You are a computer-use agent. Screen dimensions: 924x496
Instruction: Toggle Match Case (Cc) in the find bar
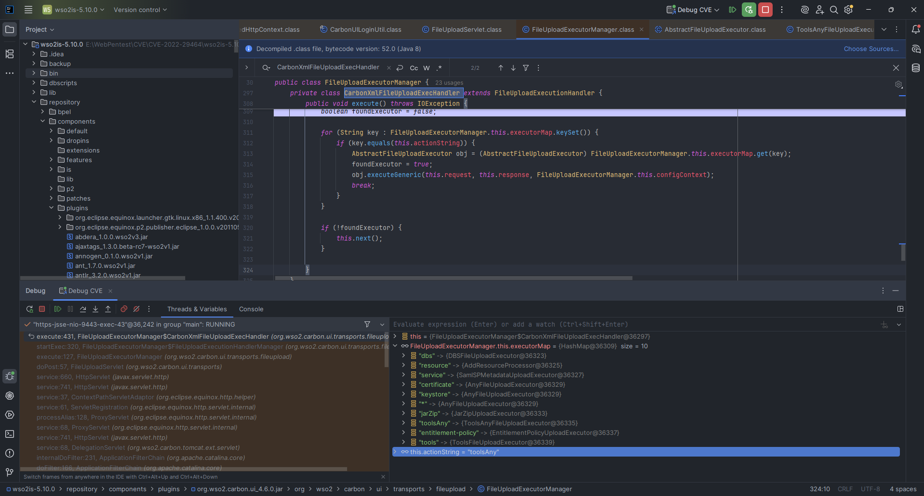click(414, 68)
